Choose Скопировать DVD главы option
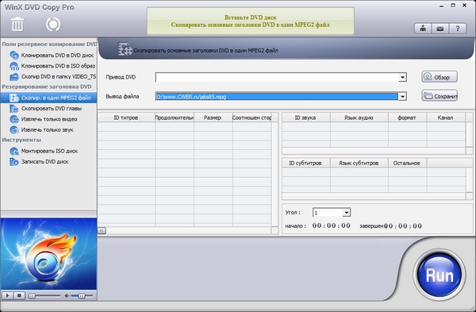Image resolution: width=476 pixels, height=312 pixels. click(x=45, y=109)
